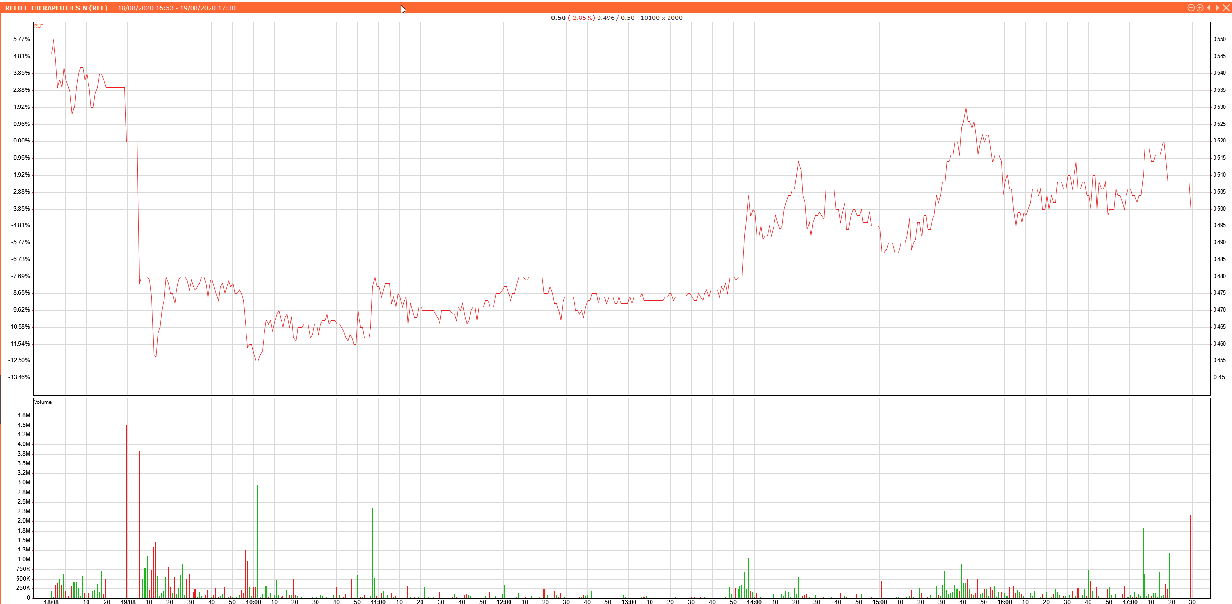Click the zoom out minus icon
The height and width of the screenshot is (604, 1232).
click(1191, 8)
